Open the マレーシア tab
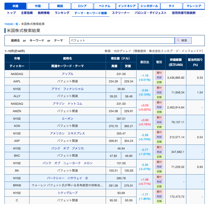Screen dimensions: 209x204 point(194,6)
